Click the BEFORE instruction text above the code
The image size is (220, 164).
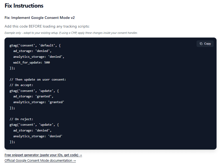coord(47,26)
